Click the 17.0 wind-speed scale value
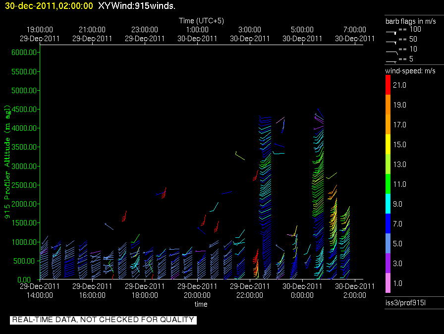 click(399, 125)
